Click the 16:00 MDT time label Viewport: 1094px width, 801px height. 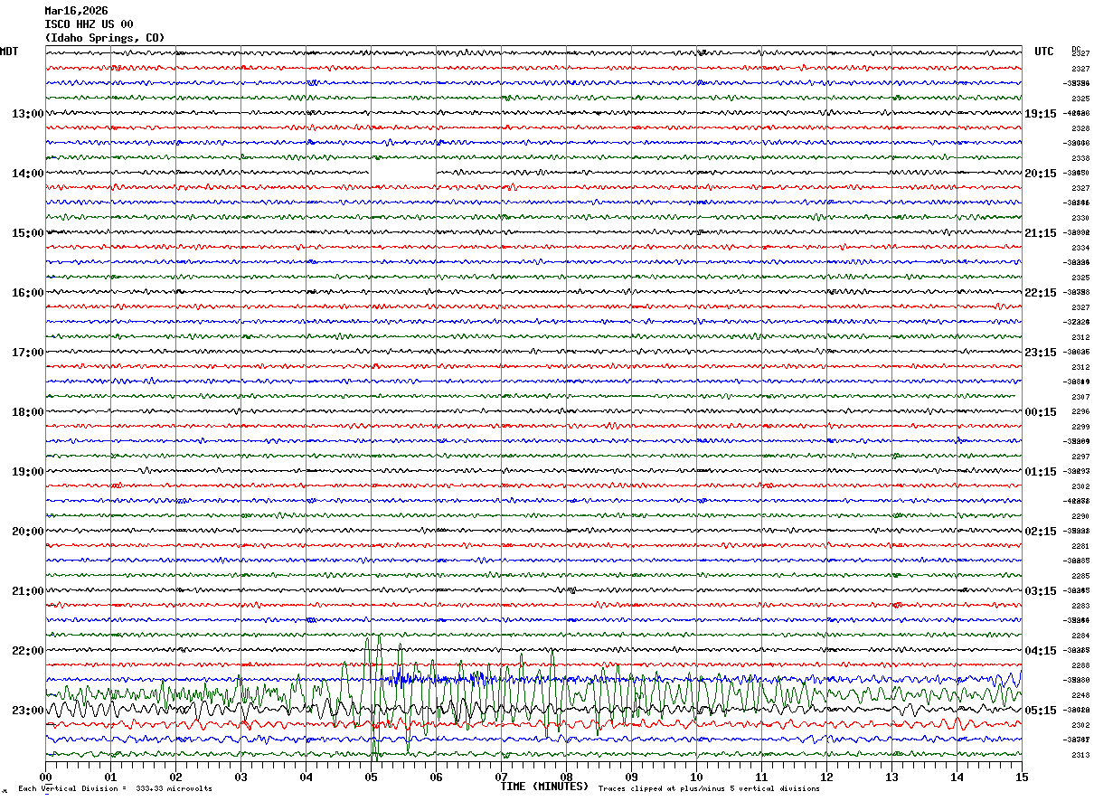pos(28,293)
